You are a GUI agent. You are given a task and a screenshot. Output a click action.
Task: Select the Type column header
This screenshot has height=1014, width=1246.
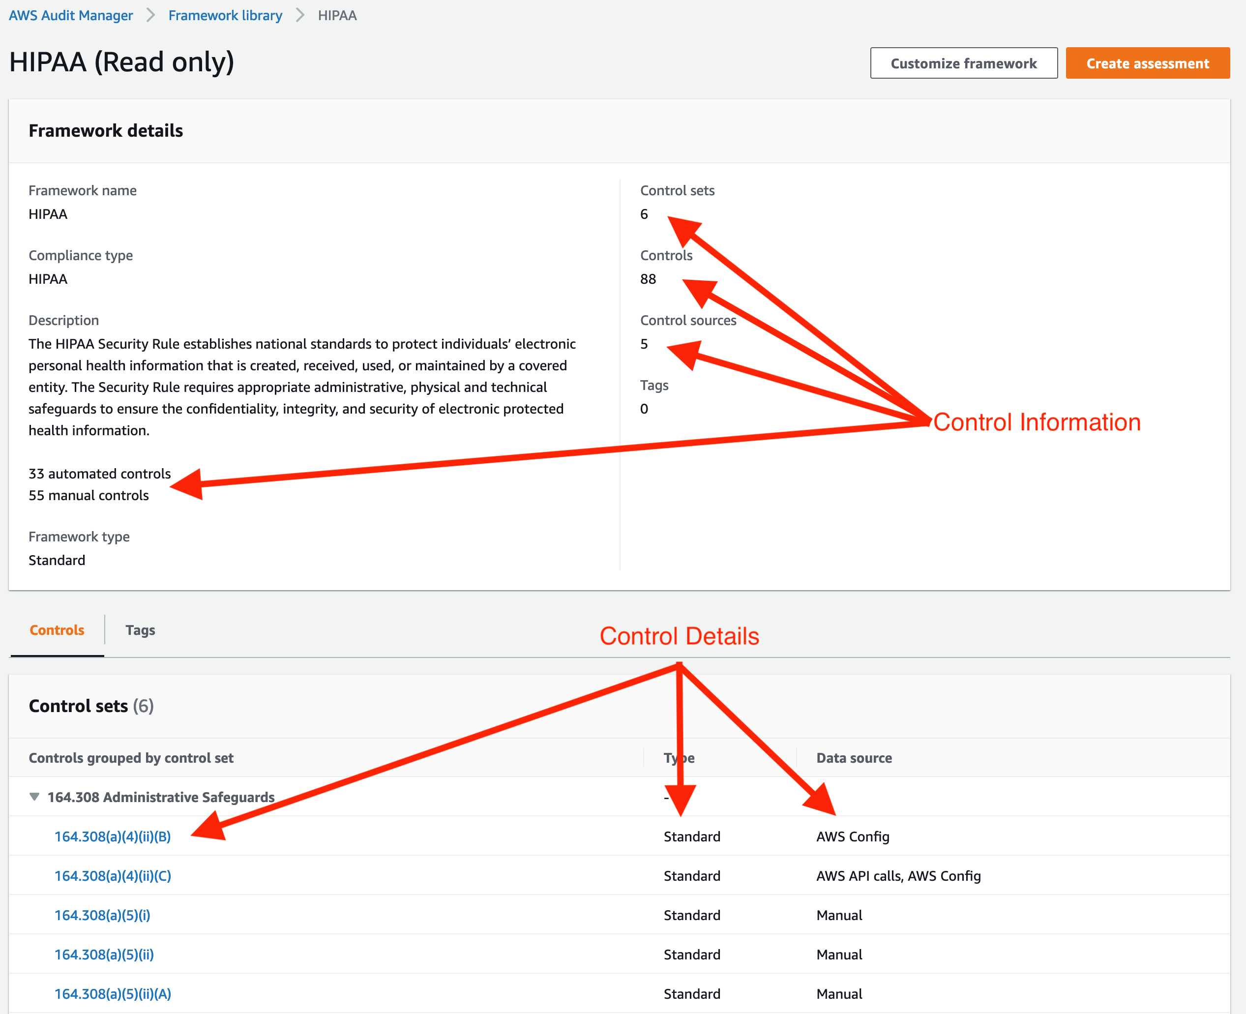(x=680, y=758)
